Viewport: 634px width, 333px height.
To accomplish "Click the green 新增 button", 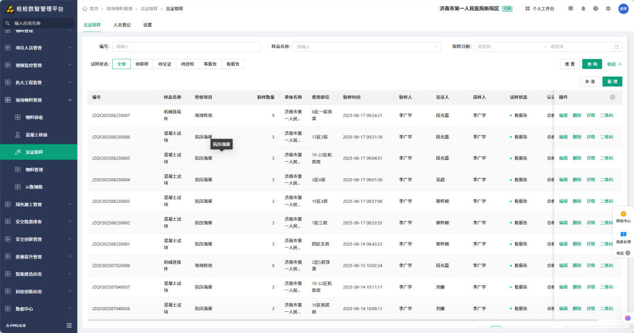I will pos(612,81).
